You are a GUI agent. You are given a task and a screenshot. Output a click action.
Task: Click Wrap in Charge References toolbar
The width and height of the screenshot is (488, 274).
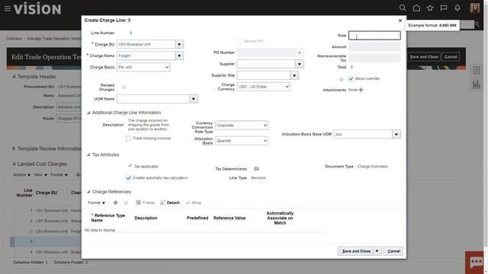tap(194, 202)
